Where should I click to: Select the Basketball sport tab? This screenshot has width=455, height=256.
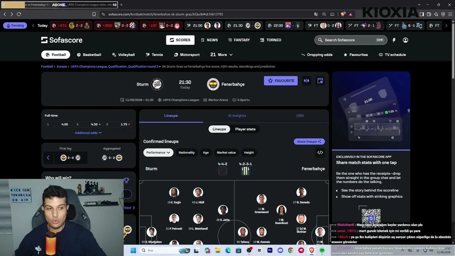click(89, 55)
